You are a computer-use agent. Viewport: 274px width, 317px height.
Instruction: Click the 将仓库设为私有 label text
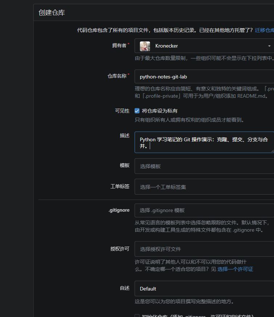coord(160,111)
